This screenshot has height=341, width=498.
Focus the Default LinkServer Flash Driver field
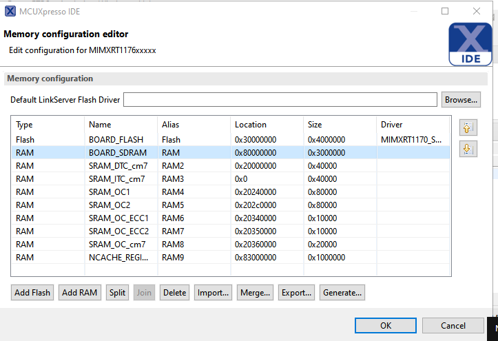(280, 101)
